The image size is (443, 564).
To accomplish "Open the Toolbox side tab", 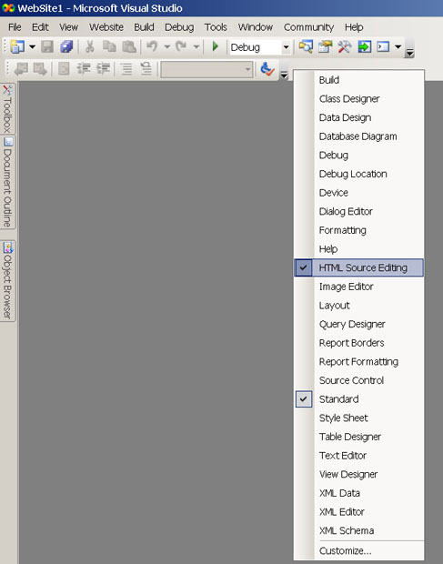I will tap(7, 109).
